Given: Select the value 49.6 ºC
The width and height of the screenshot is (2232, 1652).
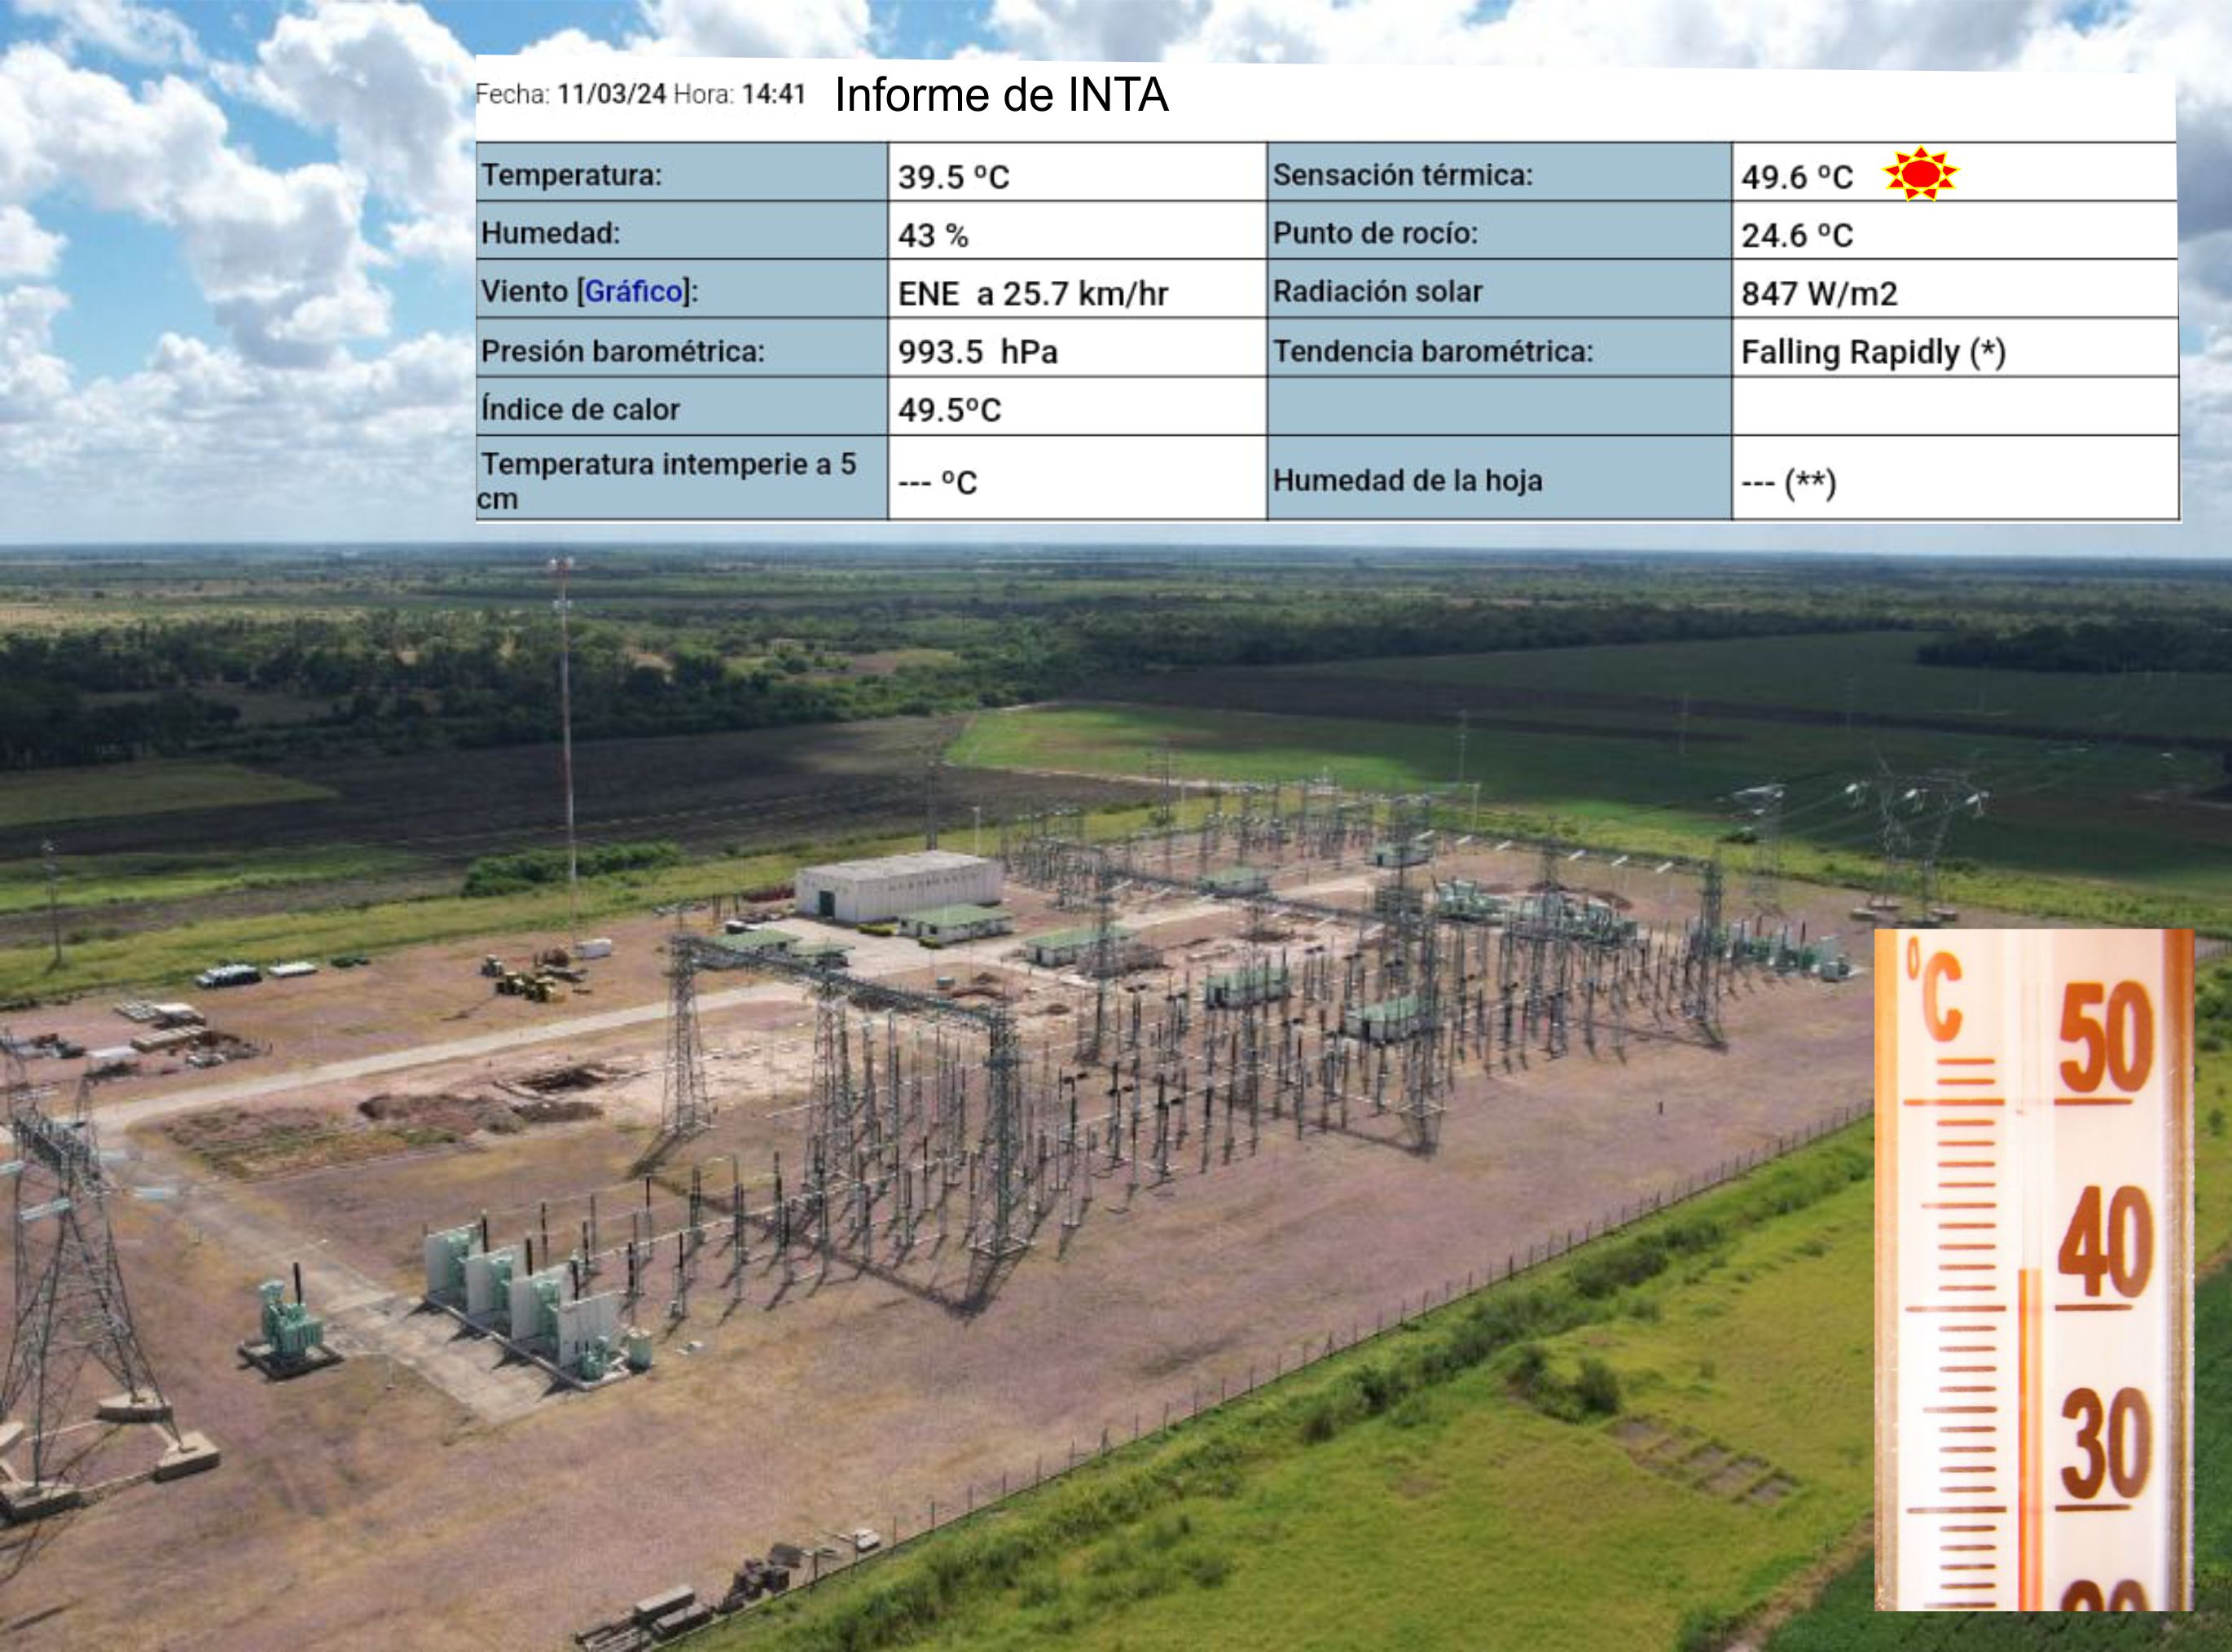Looking at the screenshot, I should [1796, 177].
